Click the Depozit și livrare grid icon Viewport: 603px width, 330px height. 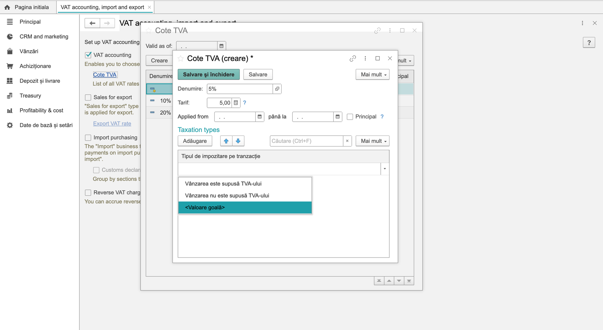10,81
